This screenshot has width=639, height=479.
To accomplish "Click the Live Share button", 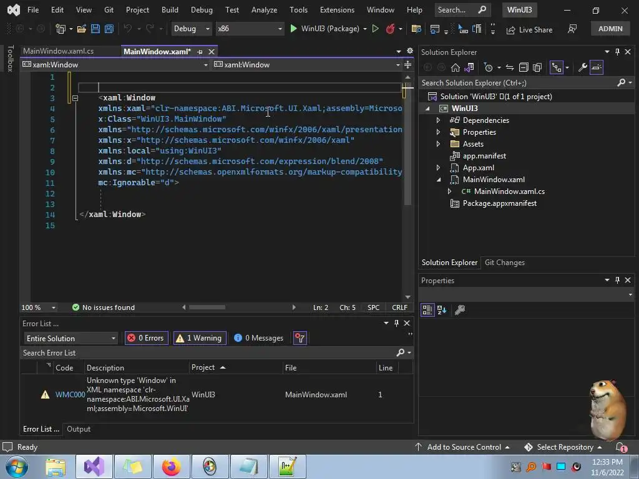I will point(529,30).
